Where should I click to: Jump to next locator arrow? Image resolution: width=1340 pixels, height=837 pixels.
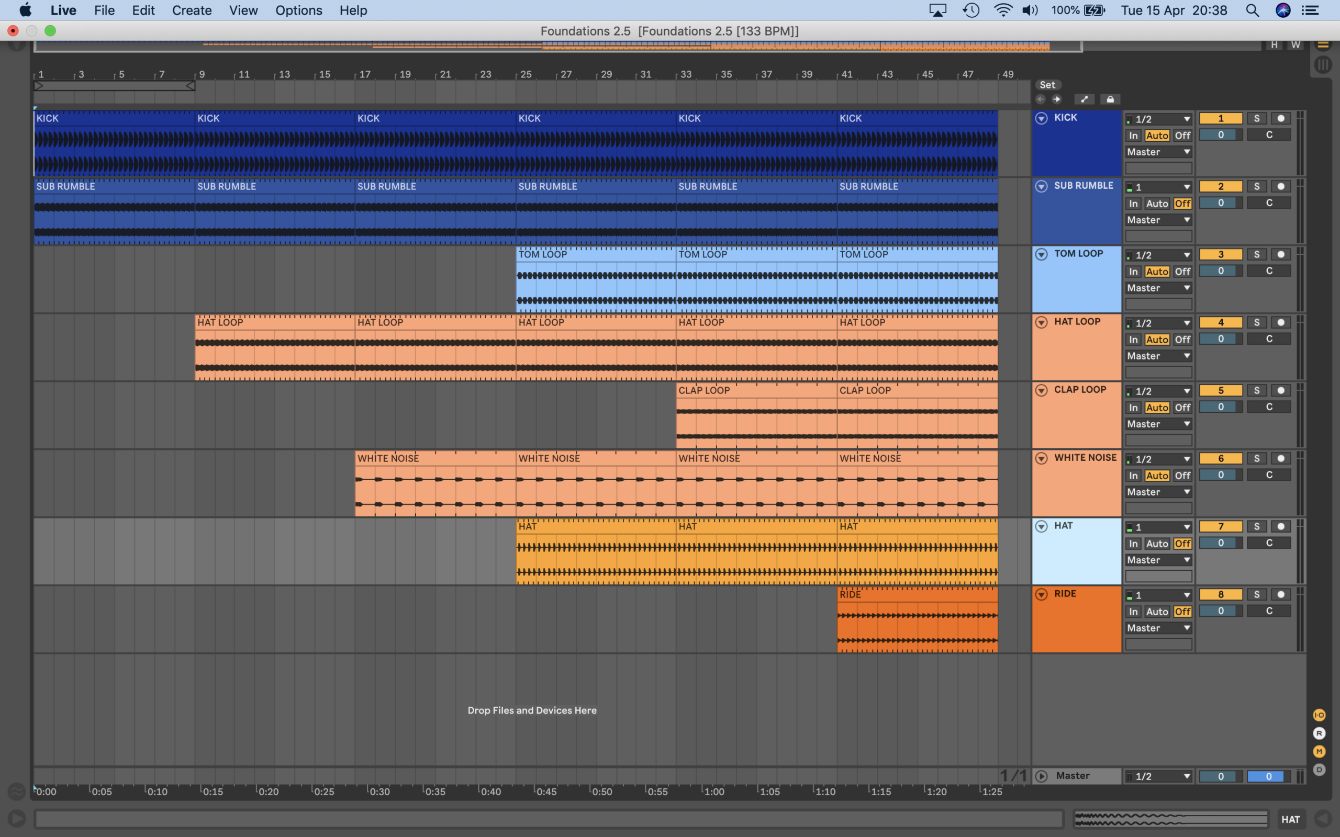coord(1056,99)
